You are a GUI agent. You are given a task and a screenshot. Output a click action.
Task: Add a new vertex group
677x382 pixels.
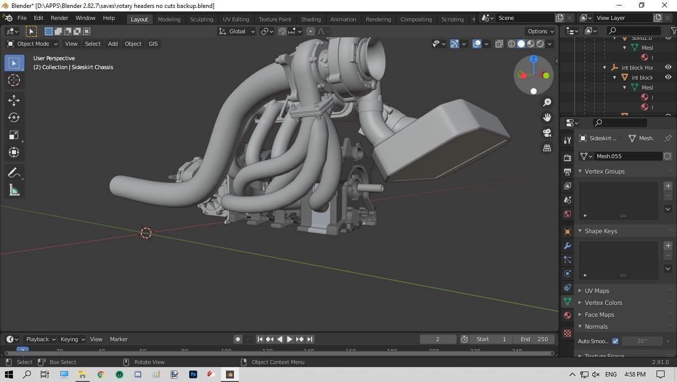point(668,186)
